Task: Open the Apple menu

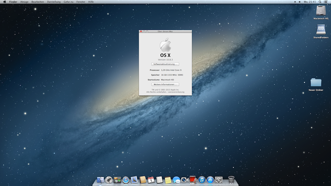Action: pos(5,2)
